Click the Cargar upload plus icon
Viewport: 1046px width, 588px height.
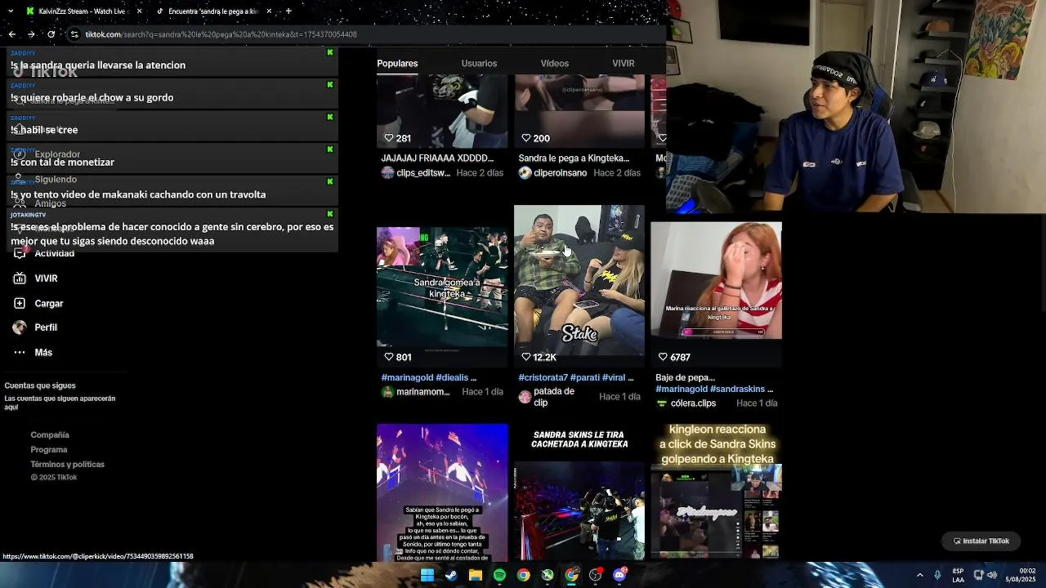20,303
